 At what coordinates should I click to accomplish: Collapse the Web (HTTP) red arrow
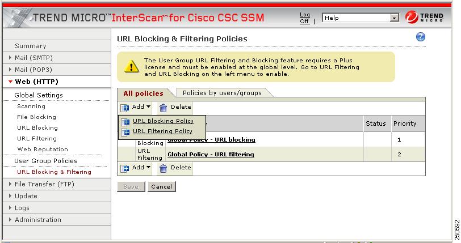coord(11,82)
